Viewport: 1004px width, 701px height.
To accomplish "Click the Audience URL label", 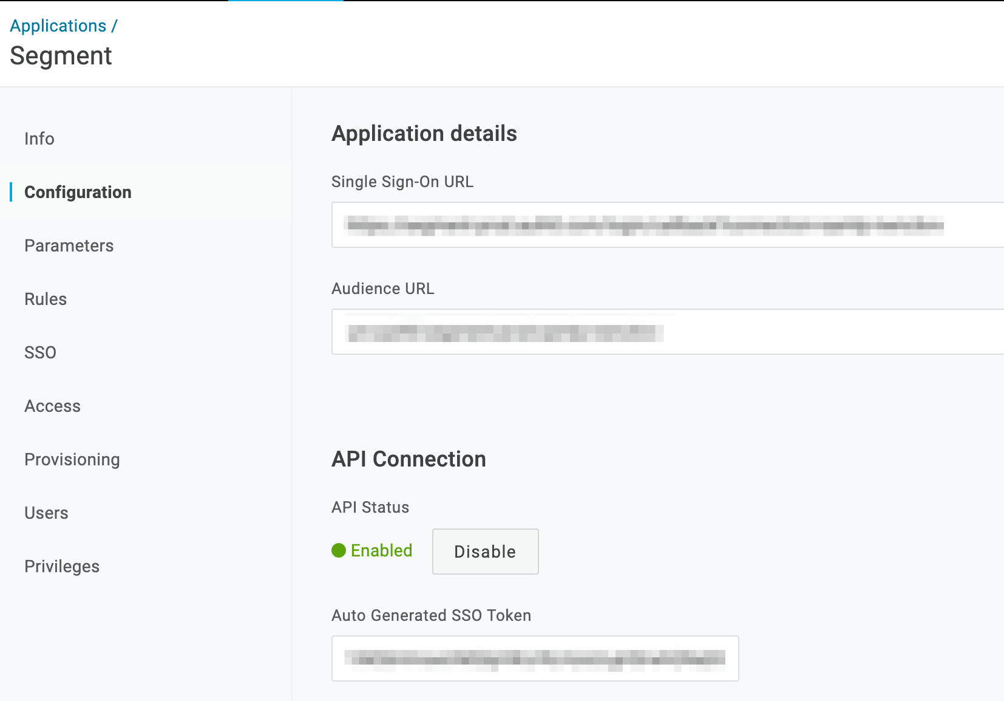I will (x=382, y=288).
